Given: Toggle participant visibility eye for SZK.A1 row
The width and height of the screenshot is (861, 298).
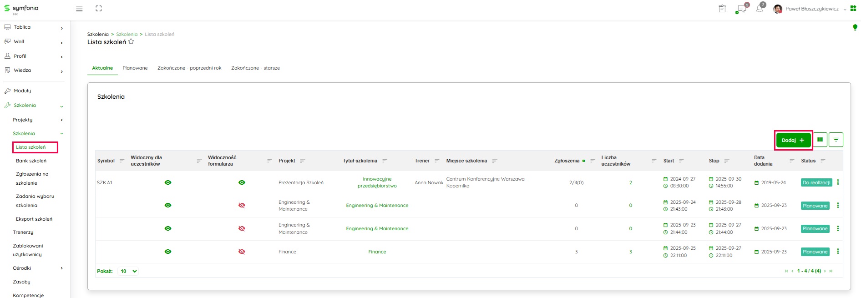Looking at the screenshot, I should 168,182.
